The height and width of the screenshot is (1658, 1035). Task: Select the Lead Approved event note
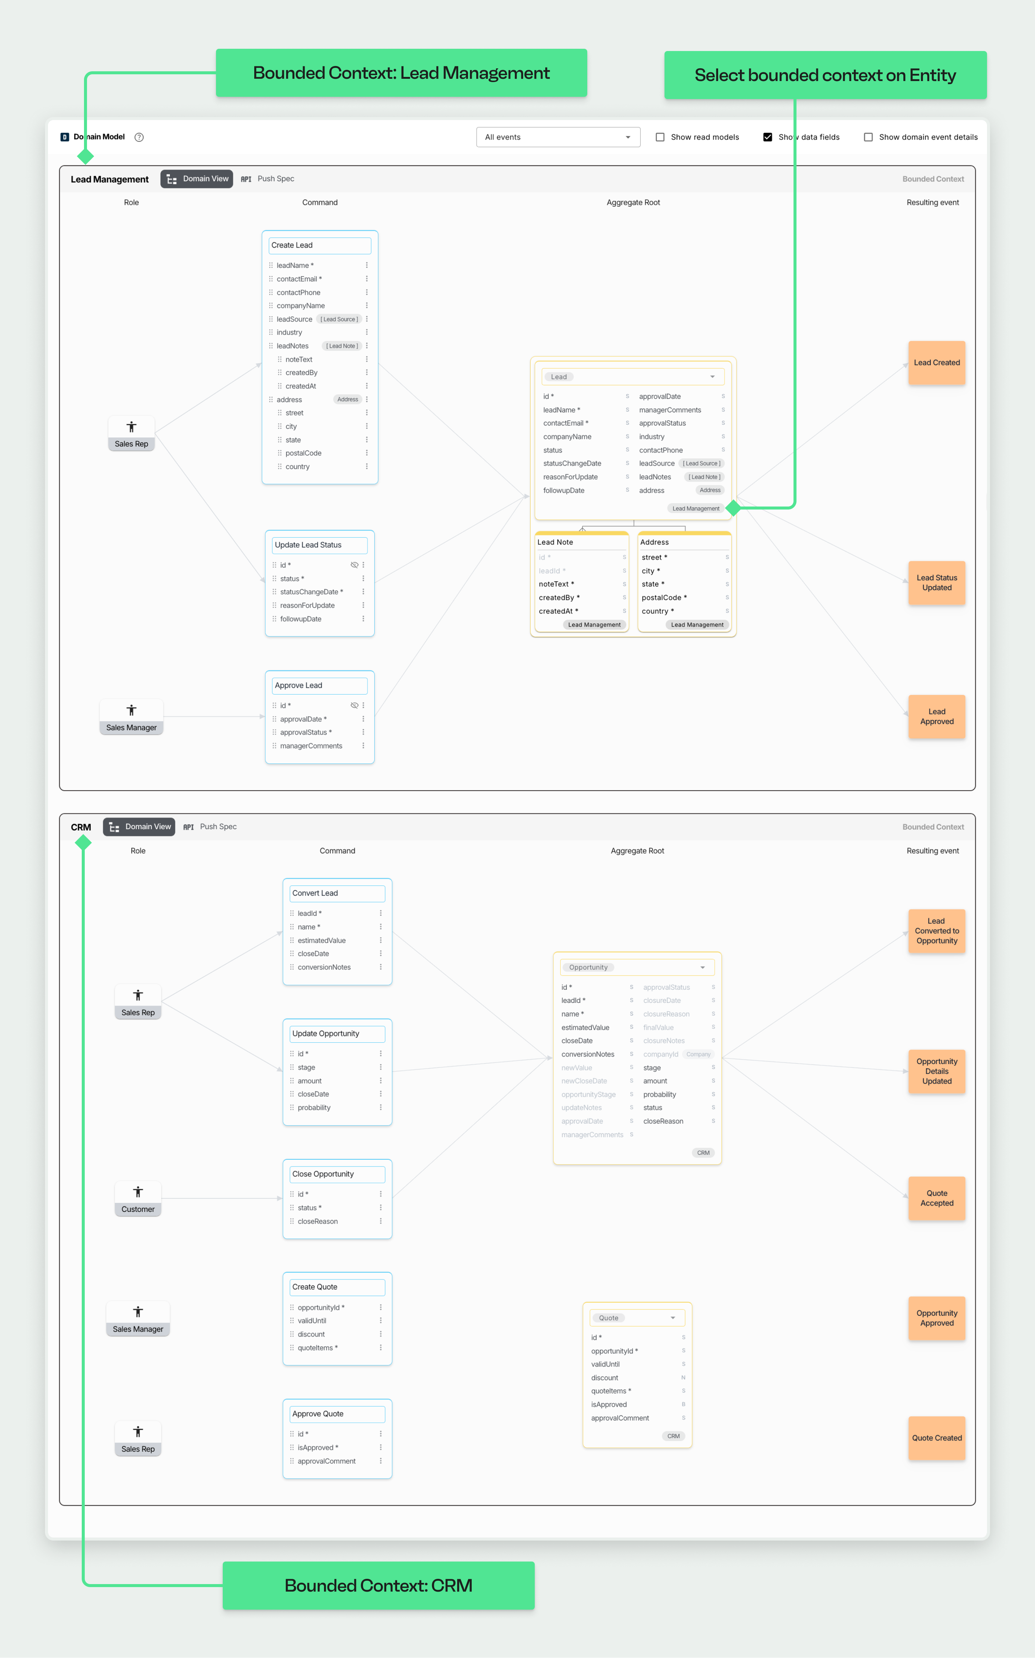coord(936,716)
